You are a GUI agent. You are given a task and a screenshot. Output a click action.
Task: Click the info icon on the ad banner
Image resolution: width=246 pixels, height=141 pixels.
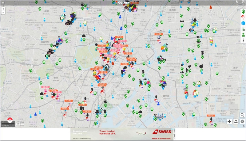point(172,129)
